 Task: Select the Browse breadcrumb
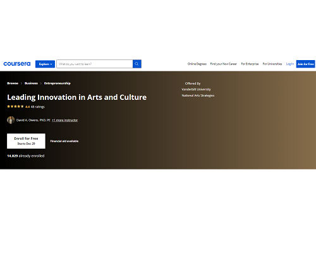pyautogui.click(x=13, y=83)
